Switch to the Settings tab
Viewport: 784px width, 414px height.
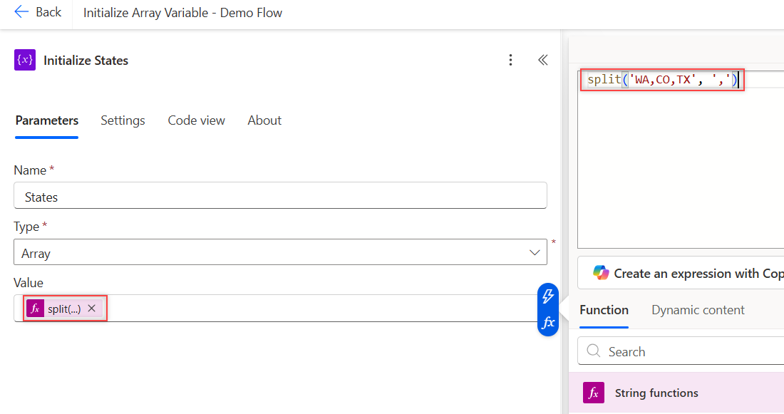coord(123,120)
